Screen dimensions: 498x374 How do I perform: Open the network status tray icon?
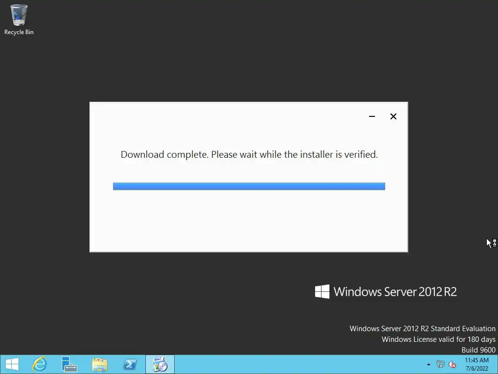(441, 364)
